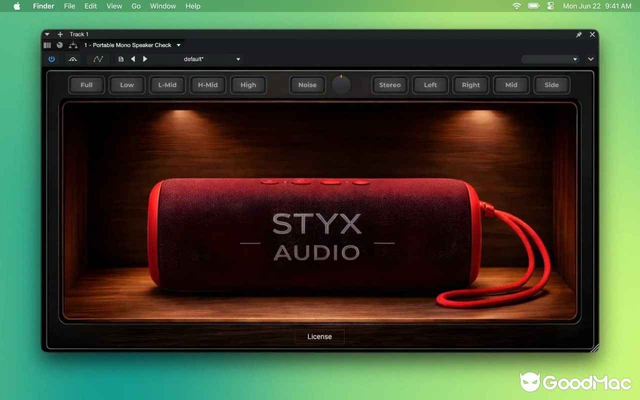Click the License button
Viewport: 640px width, 400px height.
[x=319, y=336]
